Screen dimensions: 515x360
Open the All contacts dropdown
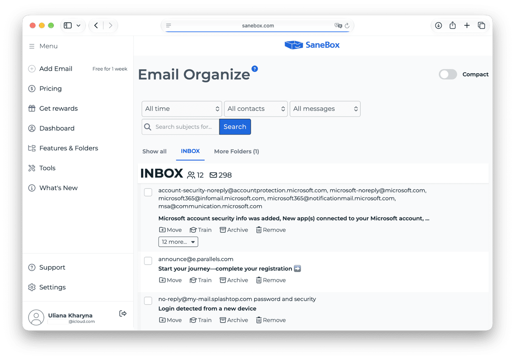coord(256,109)
